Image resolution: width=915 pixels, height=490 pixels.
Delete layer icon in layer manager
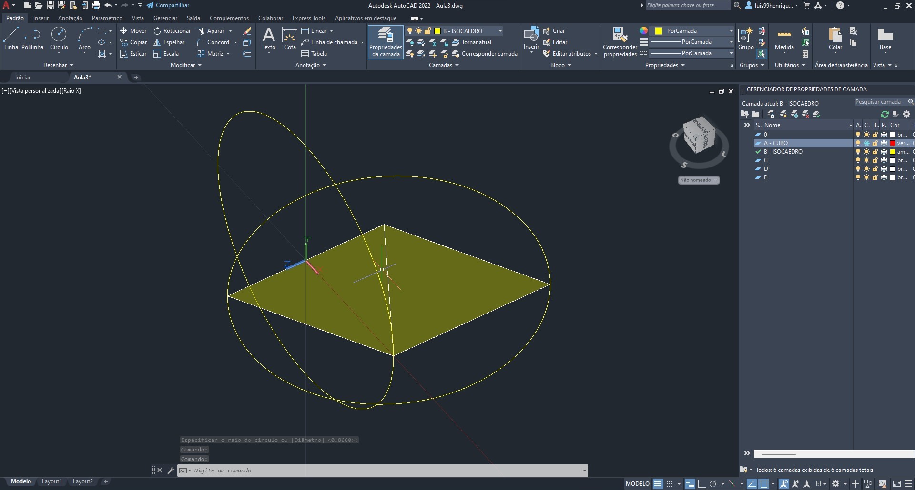805,114
